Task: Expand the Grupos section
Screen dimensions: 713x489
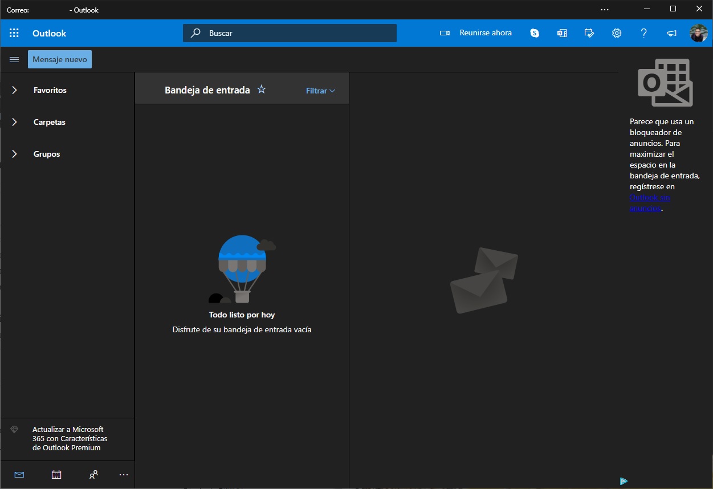Action: tap(46, 154)
